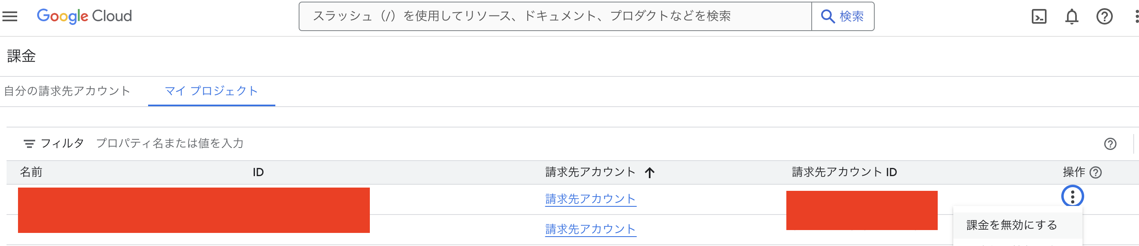
Task: Open the second 請求先アカウント link
Action: (x=590, y=229)
